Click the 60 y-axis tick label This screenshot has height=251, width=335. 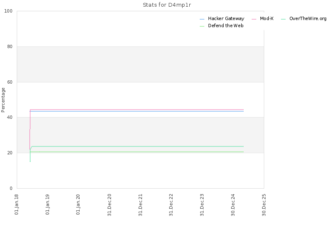pos(10,82)
